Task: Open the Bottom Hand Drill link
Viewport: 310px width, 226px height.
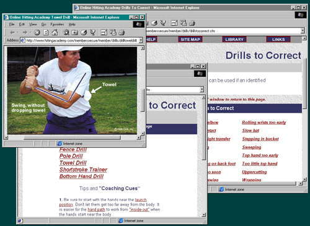Action: (81, 176)
